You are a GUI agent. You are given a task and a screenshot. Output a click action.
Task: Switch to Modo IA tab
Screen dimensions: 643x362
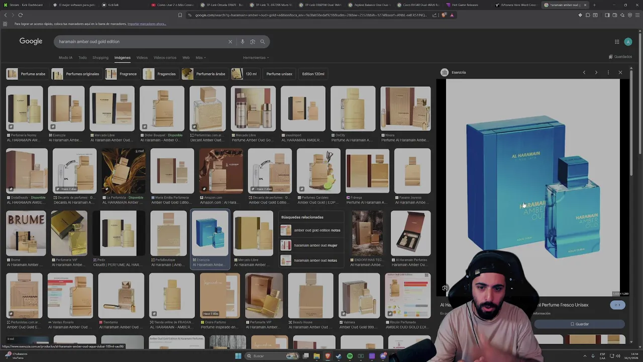pyautogui.click(x=65, y=58)
